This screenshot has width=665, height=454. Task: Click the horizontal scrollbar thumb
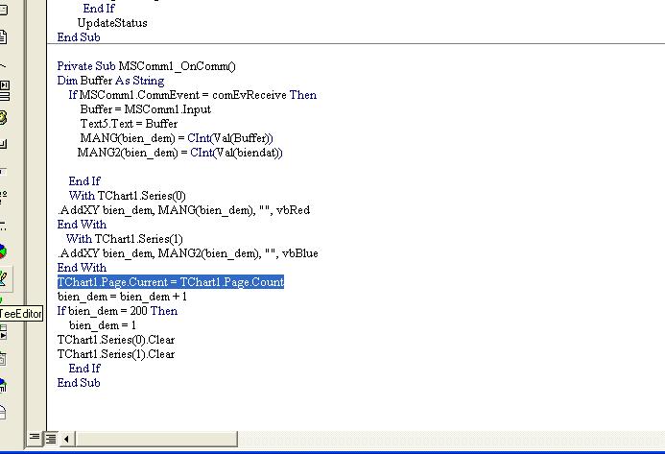156,439
